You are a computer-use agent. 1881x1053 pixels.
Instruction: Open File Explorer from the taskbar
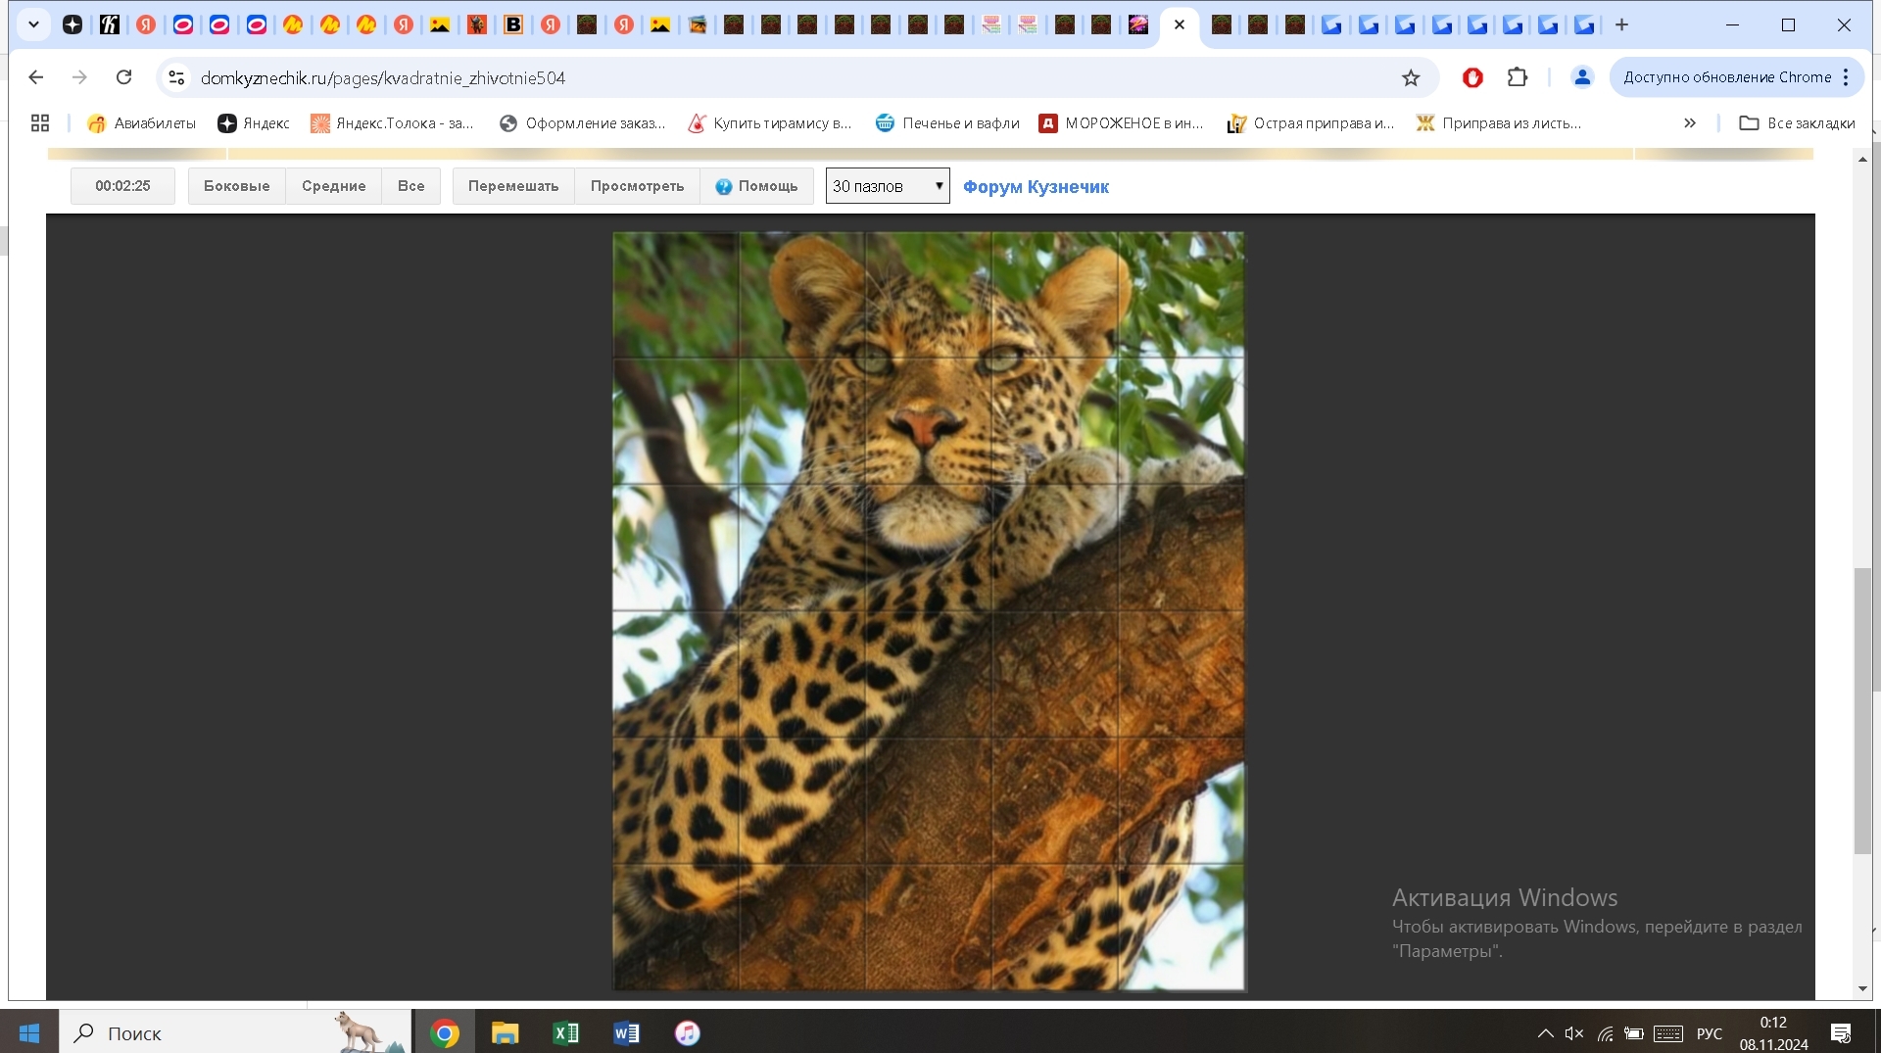click(x=505, y=1032)
